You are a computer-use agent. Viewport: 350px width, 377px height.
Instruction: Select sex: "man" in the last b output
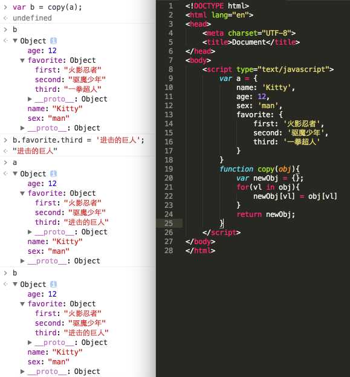48,362
